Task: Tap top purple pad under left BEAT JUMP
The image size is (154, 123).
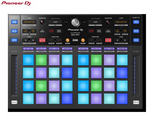Action: (54, 60)
